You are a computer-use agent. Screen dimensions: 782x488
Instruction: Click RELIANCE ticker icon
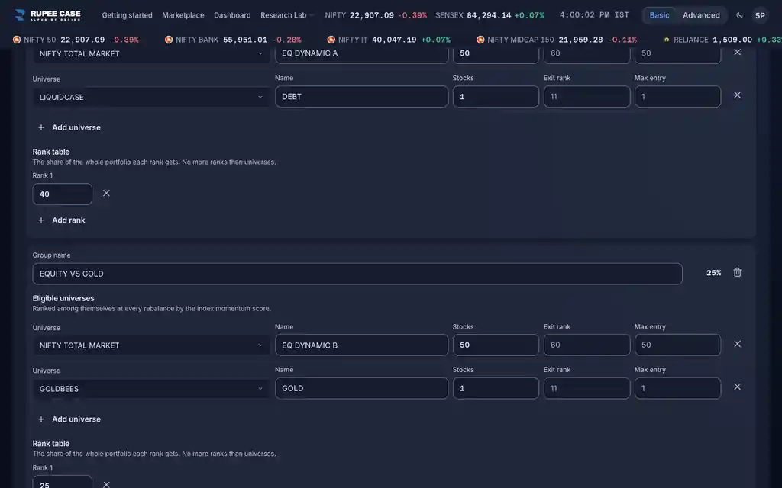pos(666,40)
